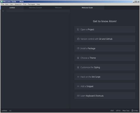
Task: Click the git files icon in status bar
Action: pyautogui.click(x=132, y=111)
